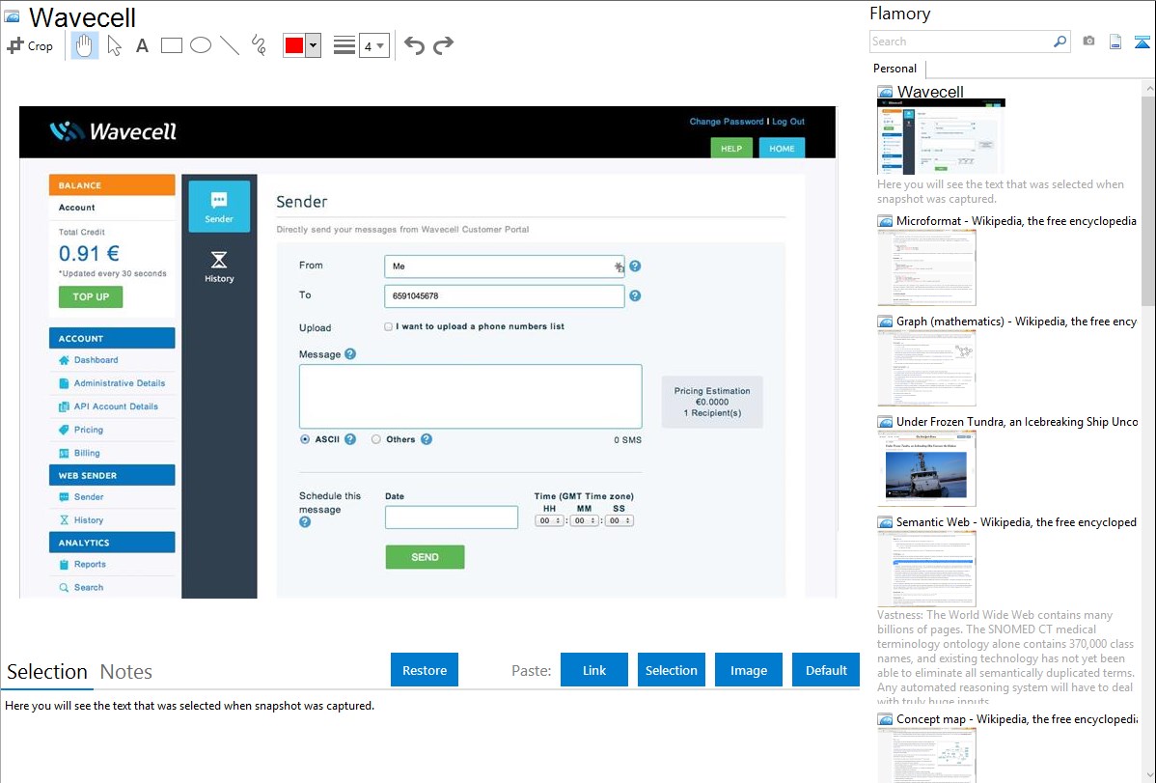Click the red color swatch

(x=294, y=45)
